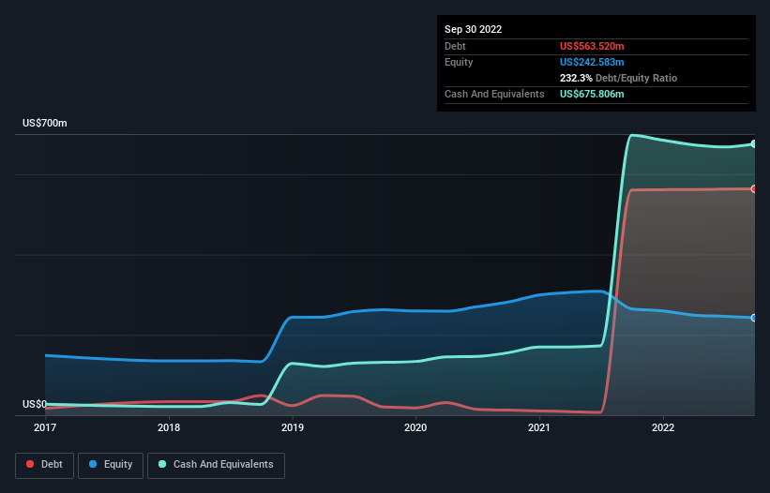Image resolution: width=770 pixels, height=493 pixels.
Task: Select the 2019 axis label
Action: tap(293, 427)
